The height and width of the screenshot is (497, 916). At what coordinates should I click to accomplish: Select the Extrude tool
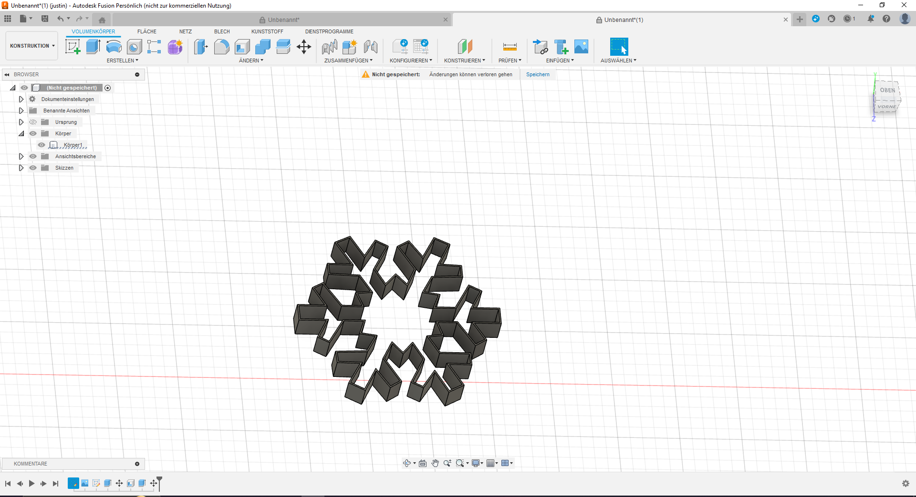(93, 47)
